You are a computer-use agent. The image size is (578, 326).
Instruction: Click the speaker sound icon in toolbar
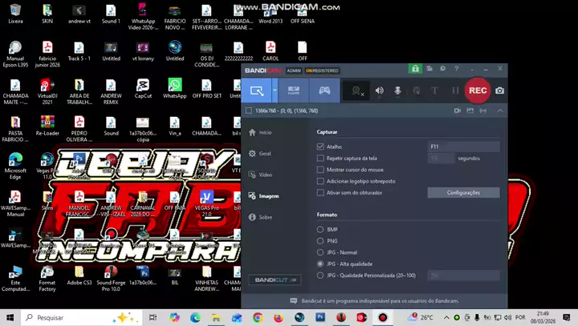[x=379, y=91]
